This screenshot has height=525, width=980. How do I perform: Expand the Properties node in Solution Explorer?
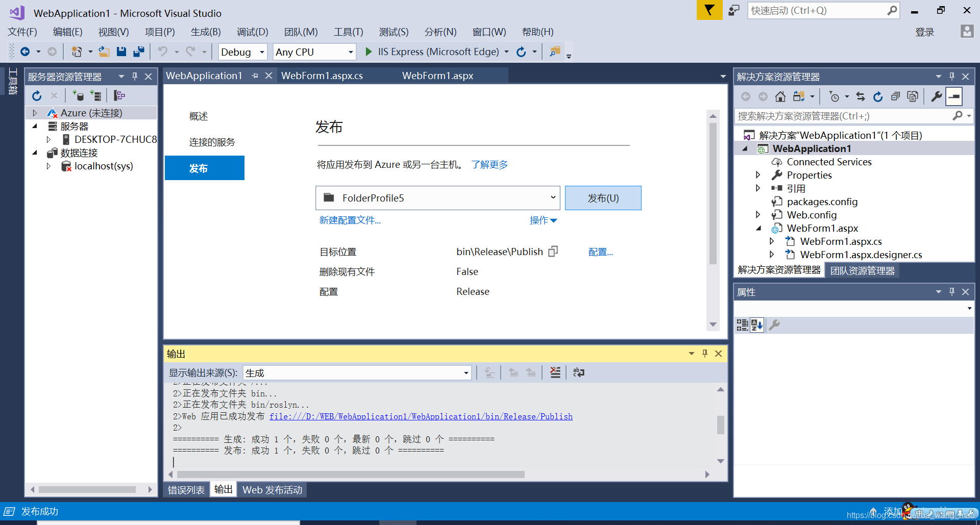758,175
